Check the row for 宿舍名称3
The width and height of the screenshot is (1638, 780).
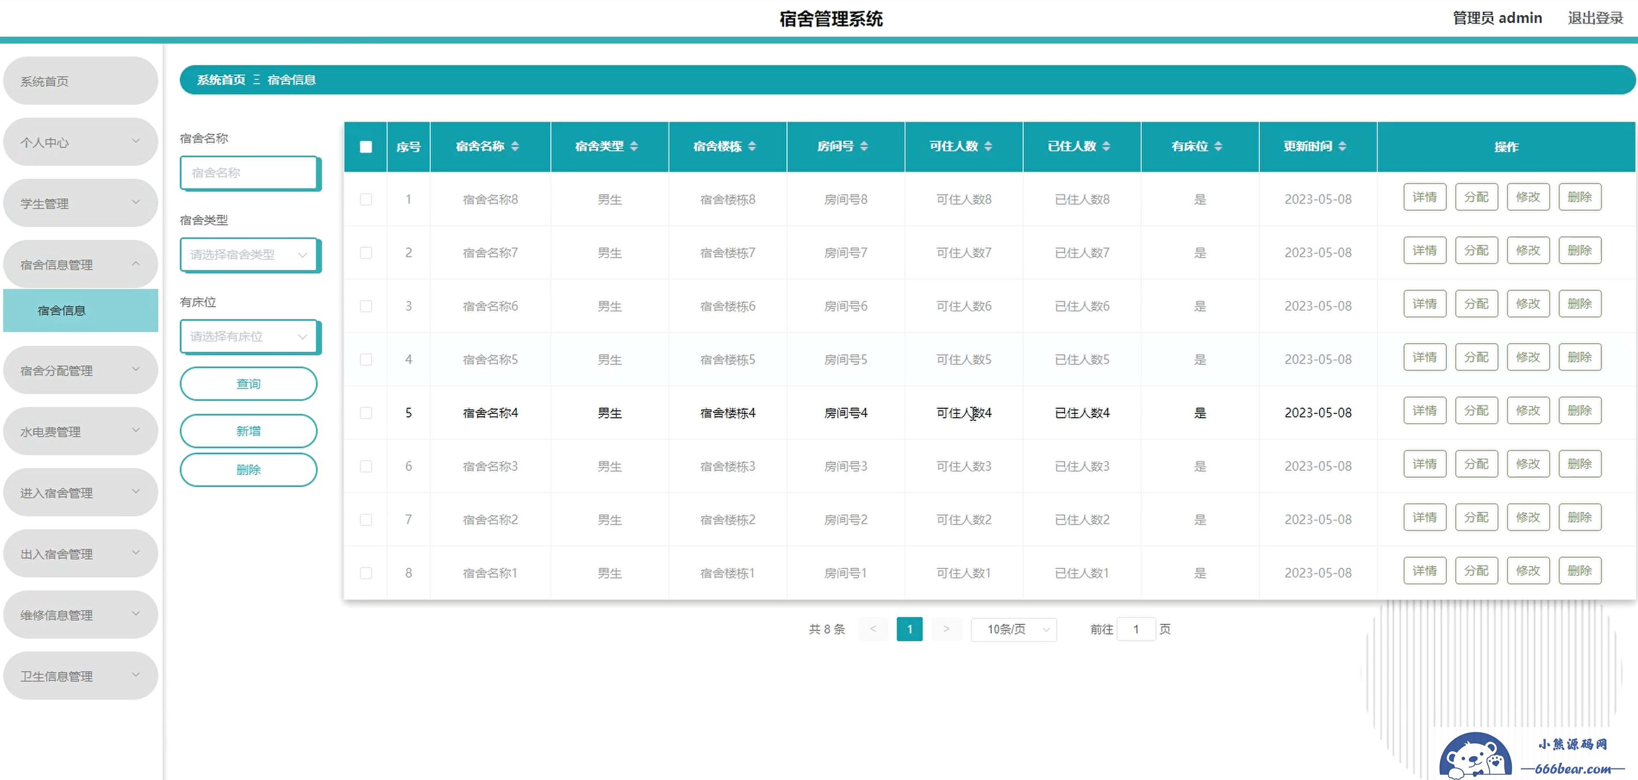pos(366,466)
